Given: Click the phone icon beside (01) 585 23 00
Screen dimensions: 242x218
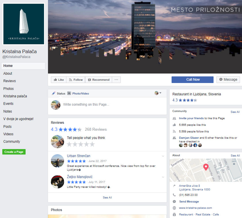Looking at the screenshot, I should 174,195.
